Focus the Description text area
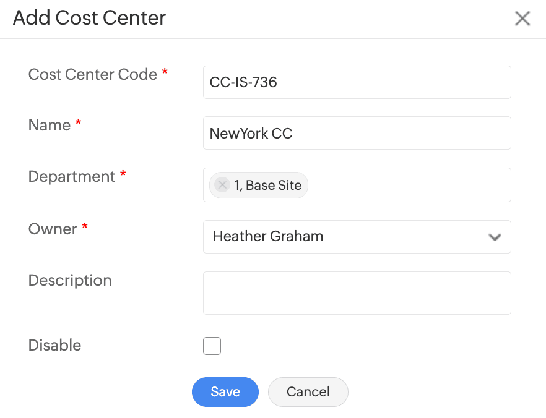 [357, 292]
